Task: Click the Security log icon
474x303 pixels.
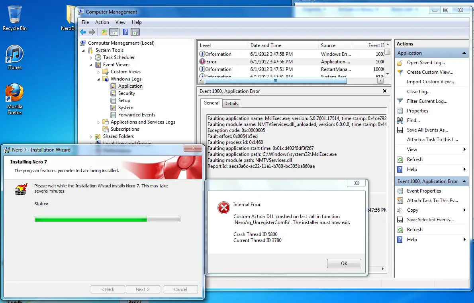Action: pyautogui.click(x=114, y=94)
